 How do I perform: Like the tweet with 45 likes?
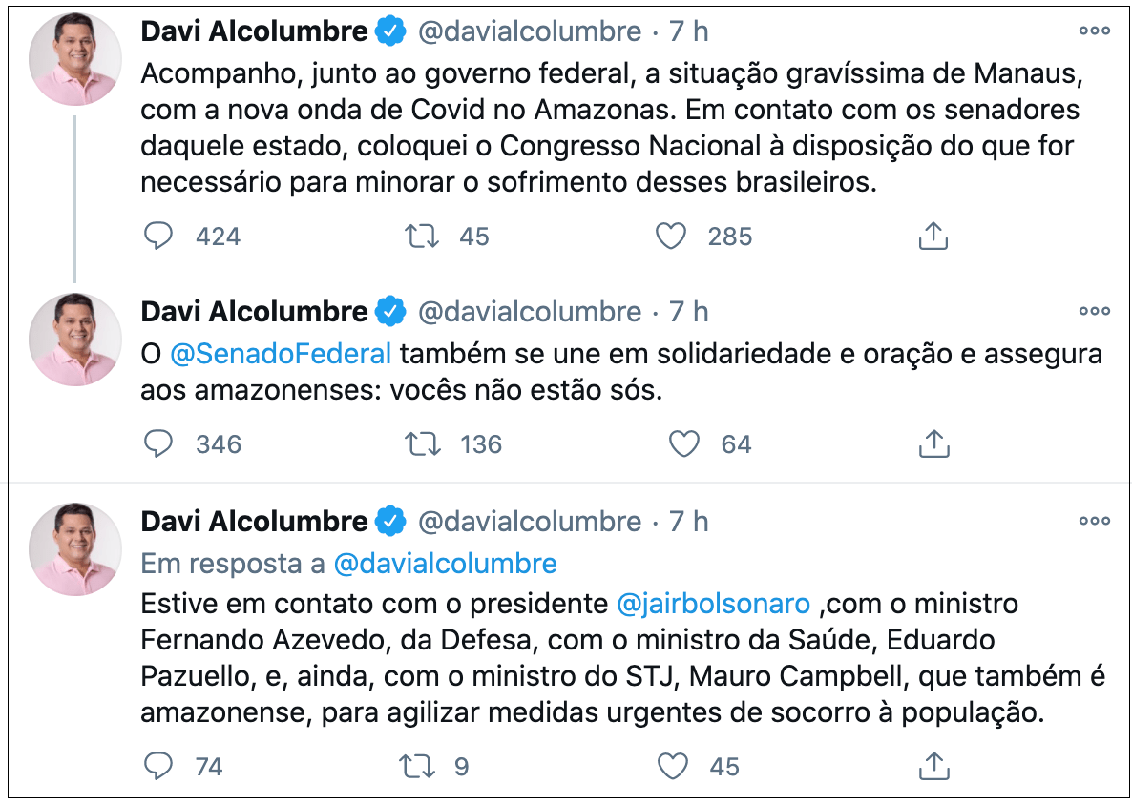672,766
